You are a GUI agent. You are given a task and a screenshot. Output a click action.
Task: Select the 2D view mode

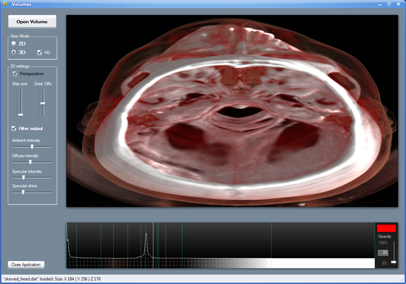click(14, 43)
